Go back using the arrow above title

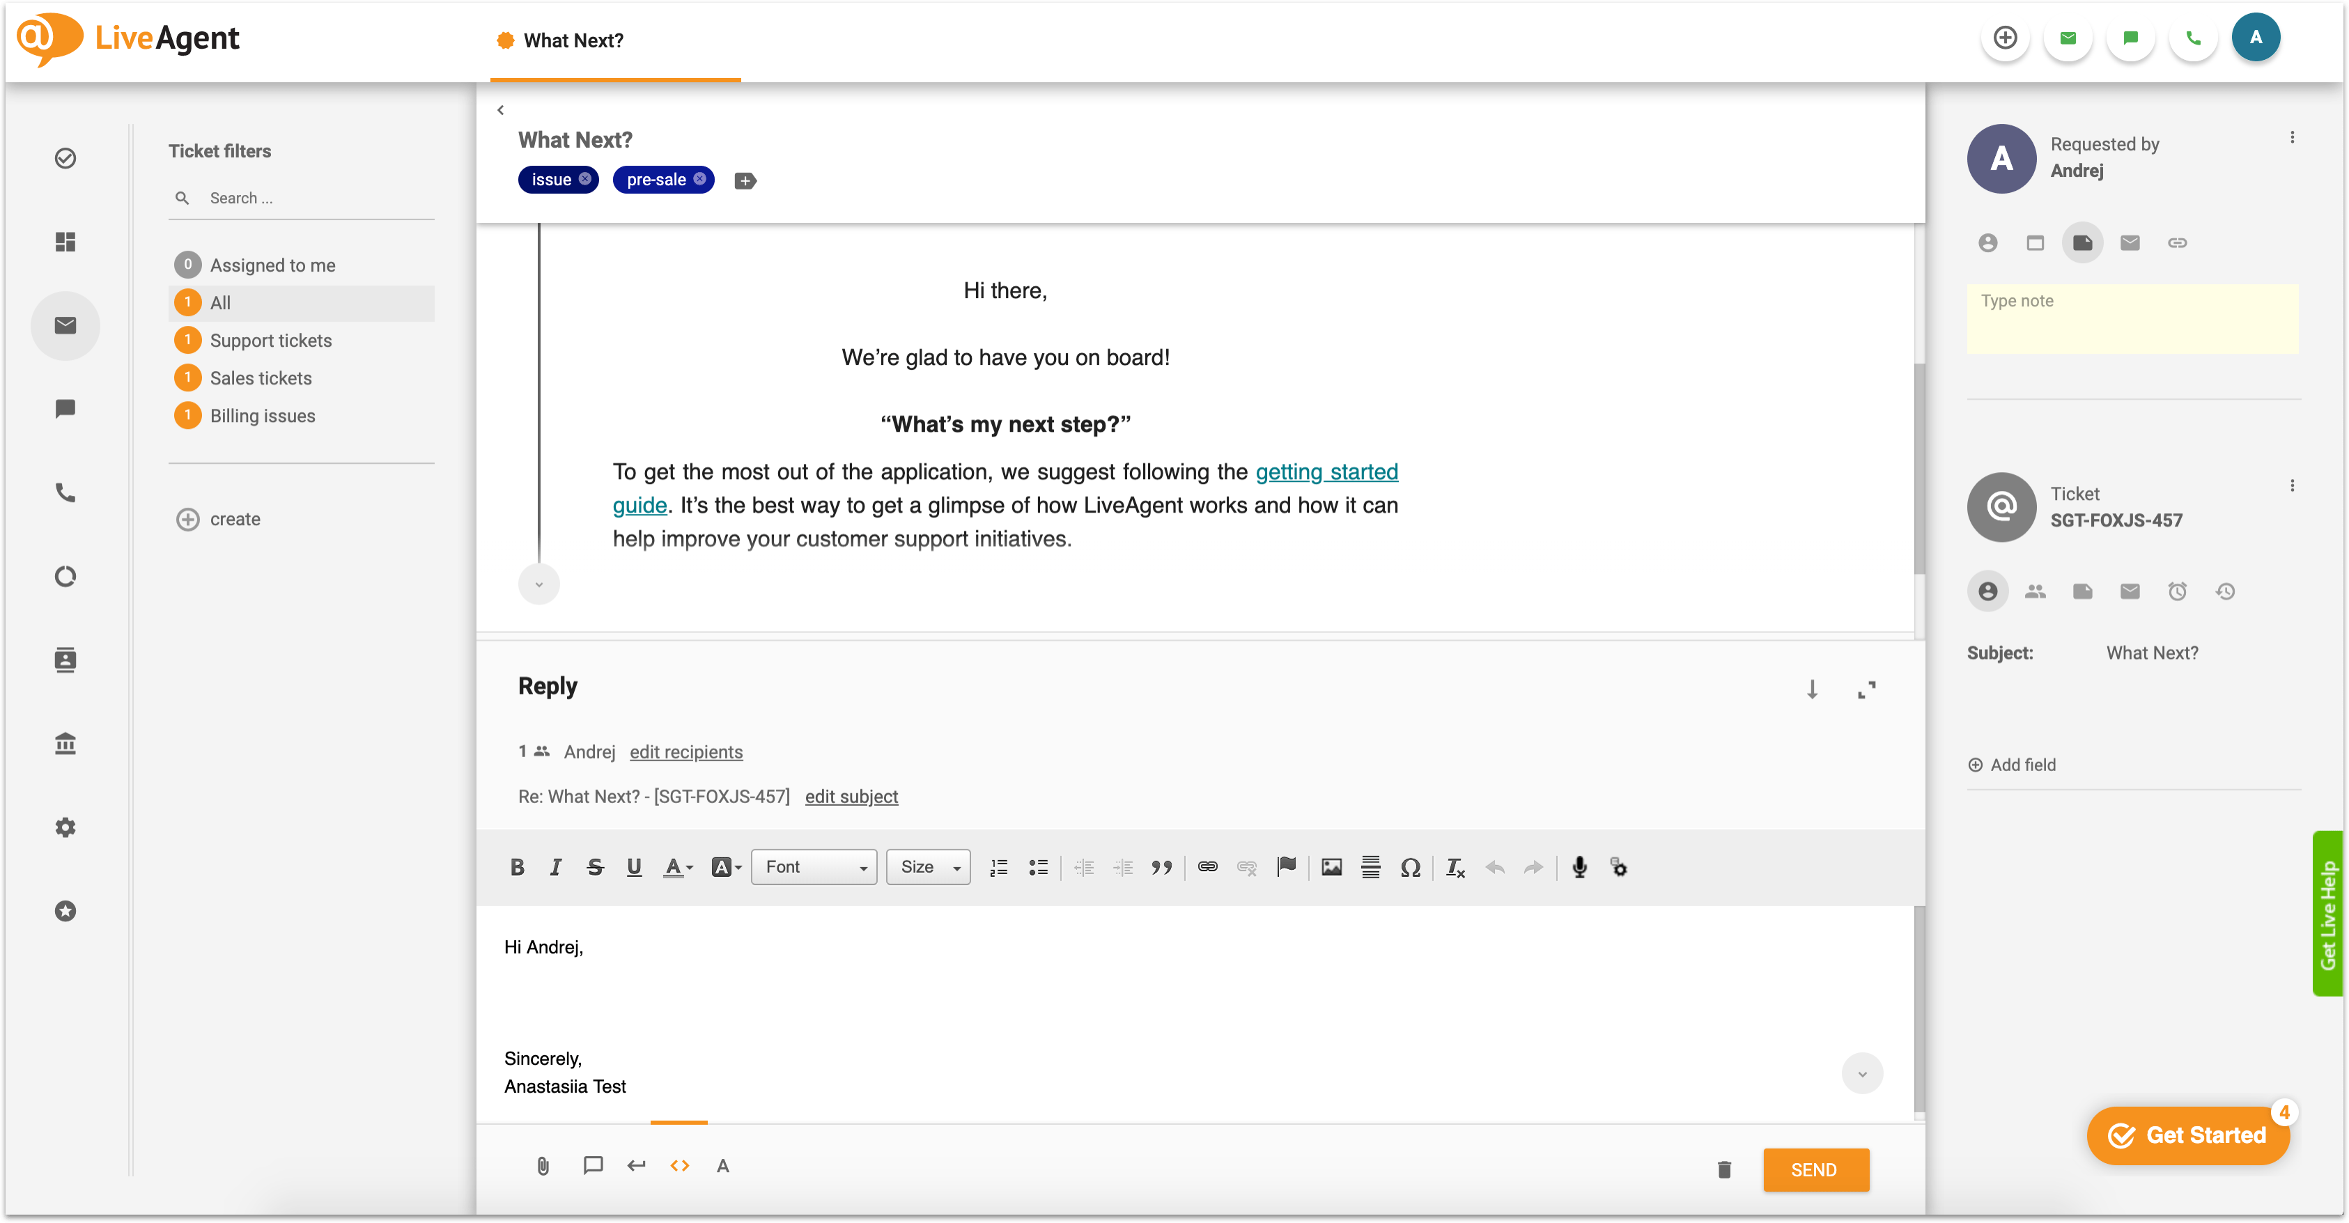click(x=501, y=110)
